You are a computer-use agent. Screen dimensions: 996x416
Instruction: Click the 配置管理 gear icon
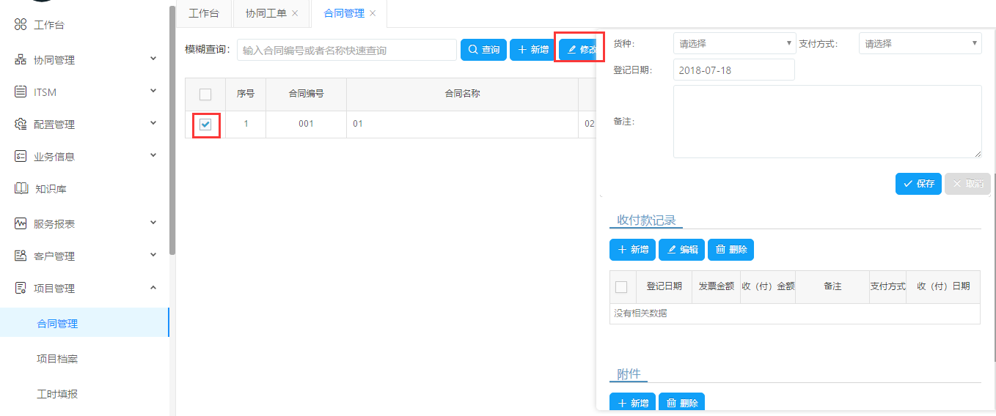pos(21,125)
